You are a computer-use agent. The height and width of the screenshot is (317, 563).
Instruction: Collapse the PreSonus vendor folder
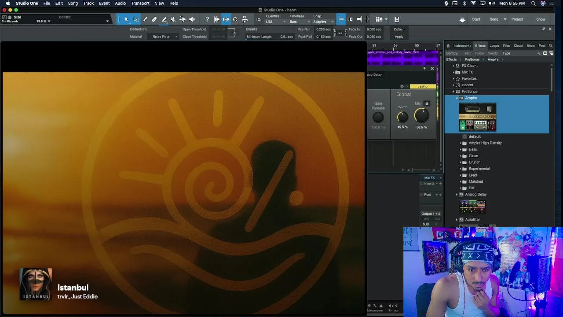tap(453, 92)
